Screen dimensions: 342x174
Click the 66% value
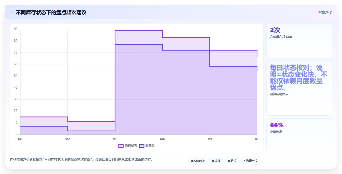[x=277, y=125]
